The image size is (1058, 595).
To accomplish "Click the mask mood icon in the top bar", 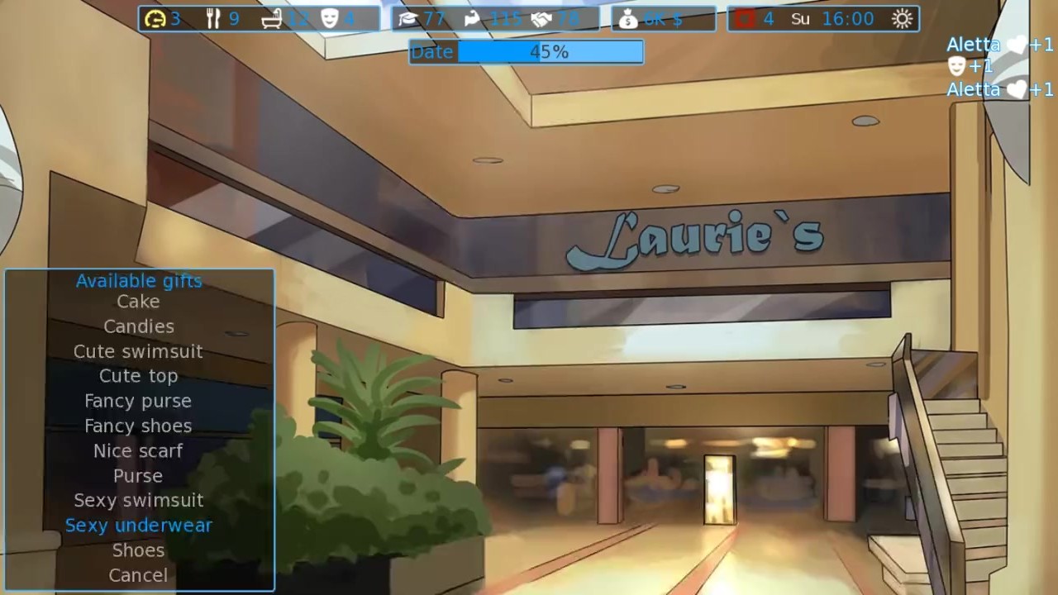I will coord(330,18).
